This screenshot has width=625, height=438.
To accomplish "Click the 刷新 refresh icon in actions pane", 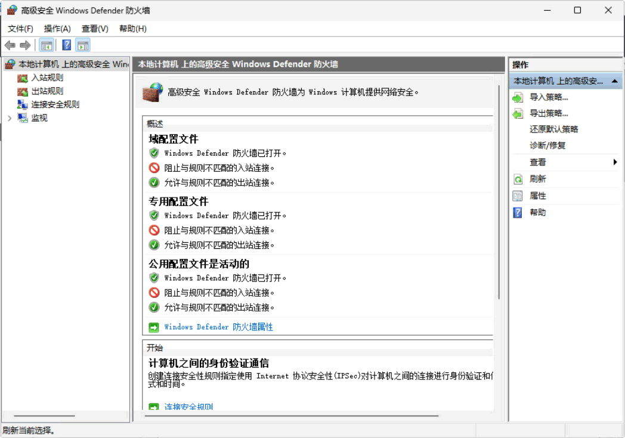I will [518, 179].
